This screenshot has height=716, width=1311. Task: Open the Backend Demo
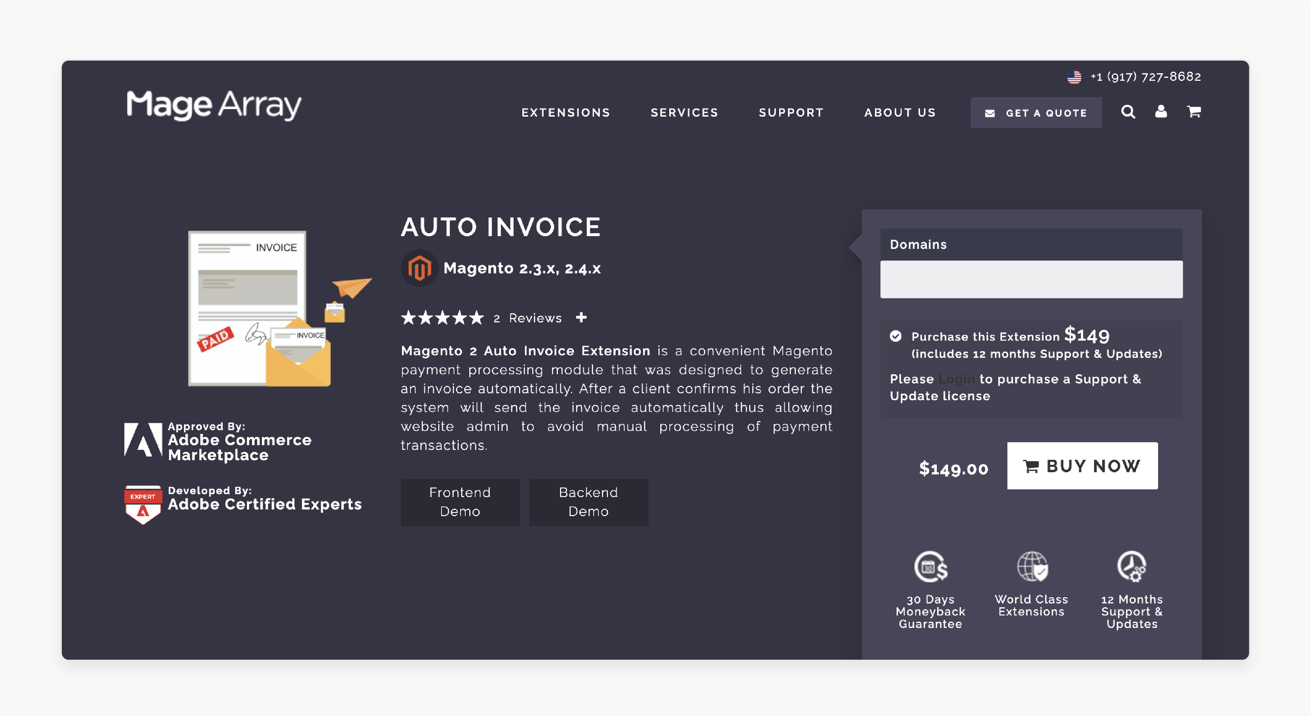tap(588, 502)
